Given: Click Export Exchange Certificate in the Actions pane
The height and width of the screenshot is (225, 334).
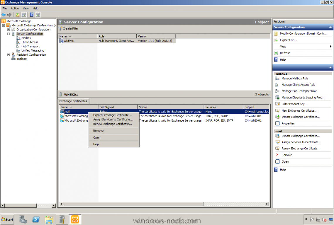Looking at the screenshot, I should pyautogui.click(x=301, y=136).
